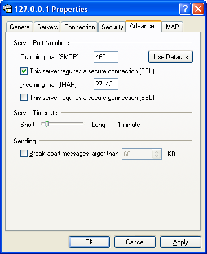Click the Apply button

[180, 242]
